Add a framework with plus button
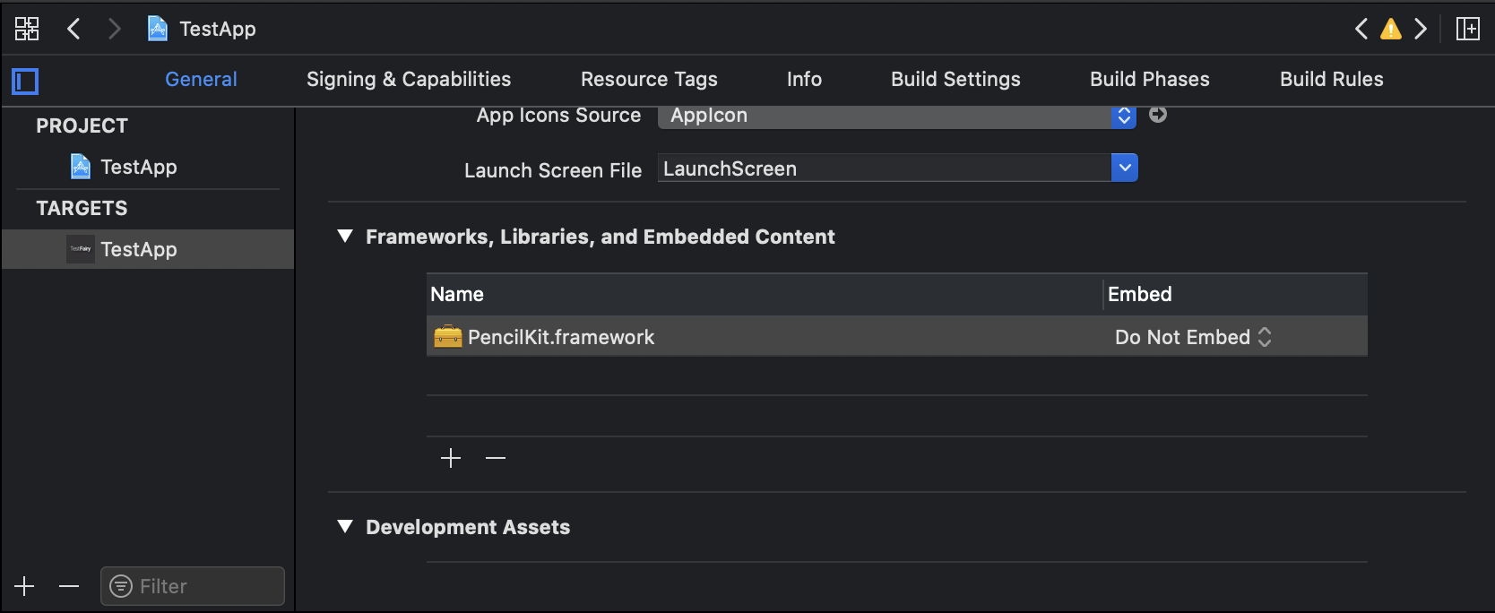Viewport: 1495px width, 613px height. click(x=451, y=458)
